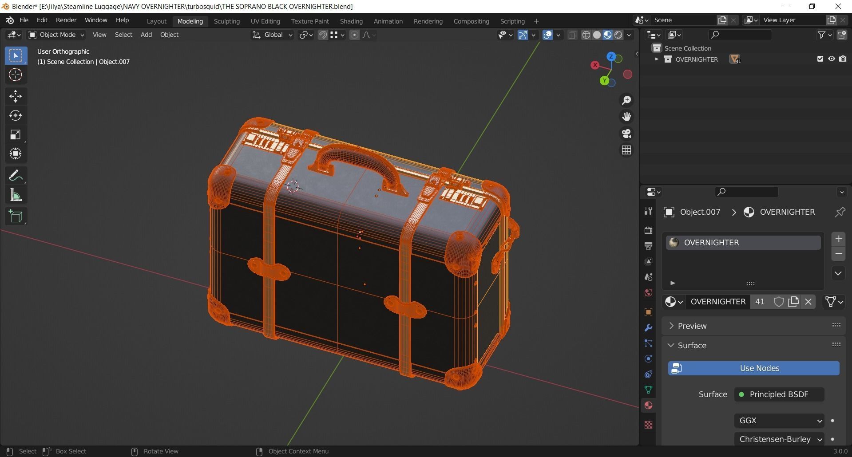The image size is (852, 457).
Task: Activate the Transform tool
Action: pos(16,154)
